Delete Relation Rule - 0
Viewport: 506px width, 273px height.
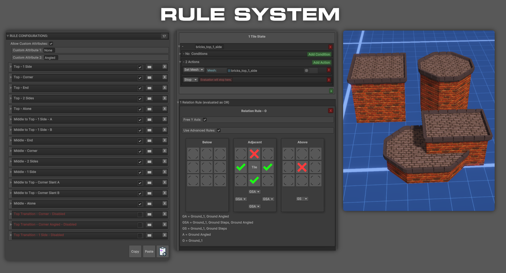tap(331, 111)
